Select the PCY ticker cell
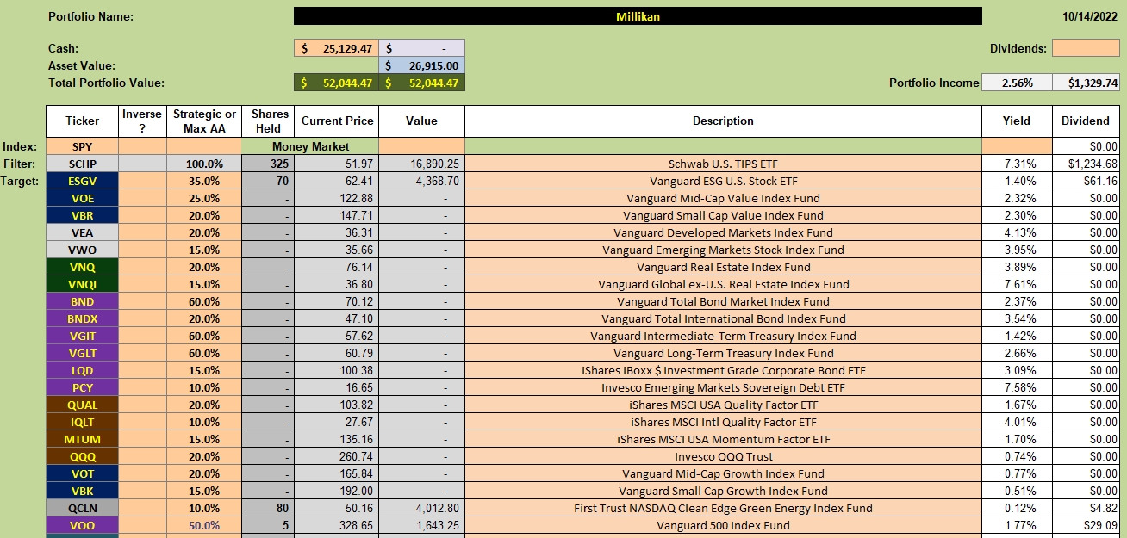Screen dimensions: 1127x538 pyautogui.click(x=83, y=387)
